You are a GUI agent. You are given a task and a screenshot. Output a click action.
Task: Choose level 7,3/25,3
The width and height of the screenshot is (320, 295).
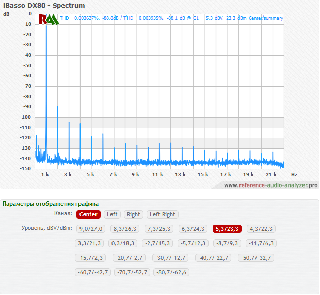pyautogui.click(x=159, y=229)
